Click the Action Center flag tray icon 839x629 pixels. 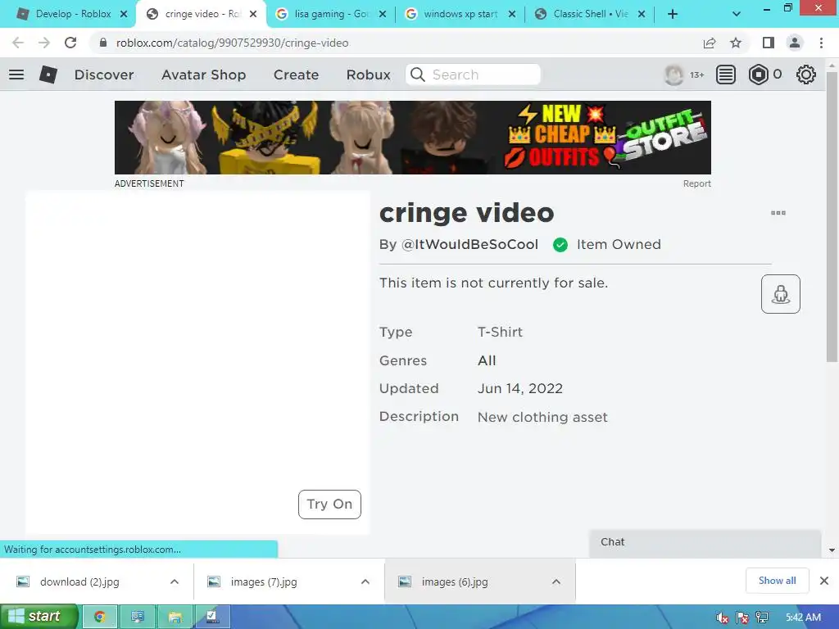(742, 618)
